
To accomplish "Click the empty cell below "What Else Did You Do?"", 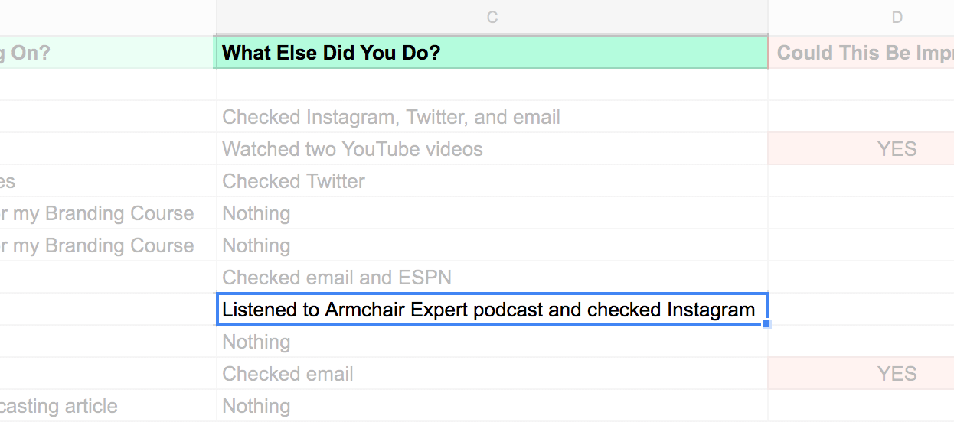I will [x=492, y=85].
